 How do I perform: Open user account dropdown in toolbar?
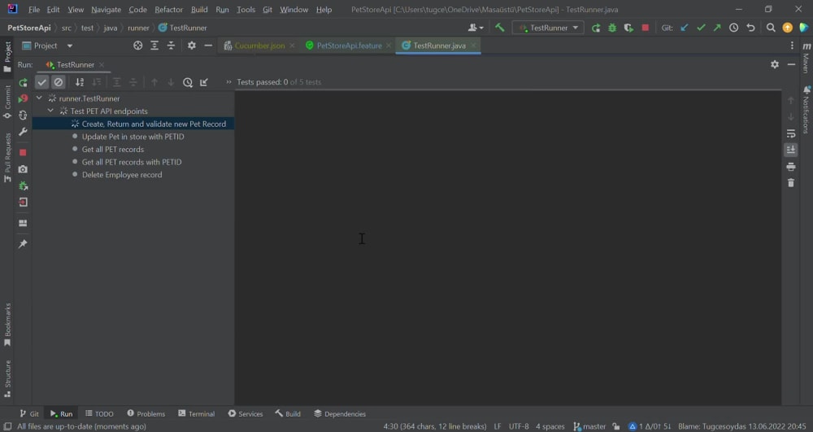coord(476,28)
